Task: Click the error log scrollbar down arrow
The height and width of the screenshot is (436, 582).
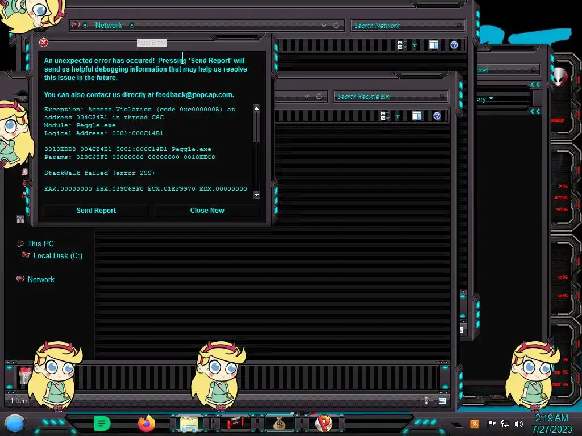Action: (x=256, y=195)
